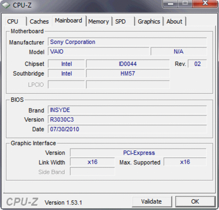The width and height of the screenshot is (219, 210).
Task: Click the Rev. 02 value field
Action: click(197, 64)
